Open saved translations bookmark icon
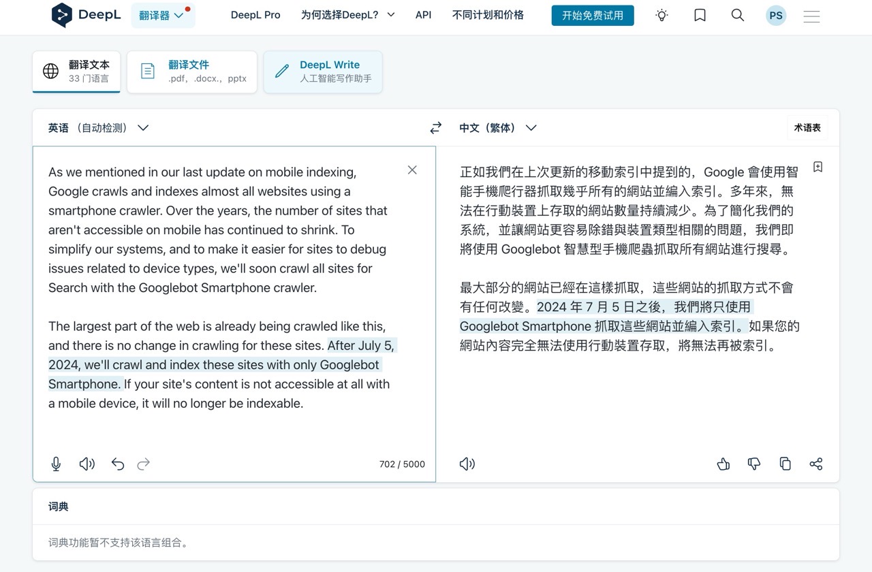This screenshot has width=872, height=572. click(x=700, y=15)
